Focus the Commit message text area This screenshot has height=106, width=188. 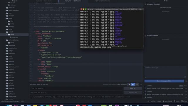pos(165,72)
